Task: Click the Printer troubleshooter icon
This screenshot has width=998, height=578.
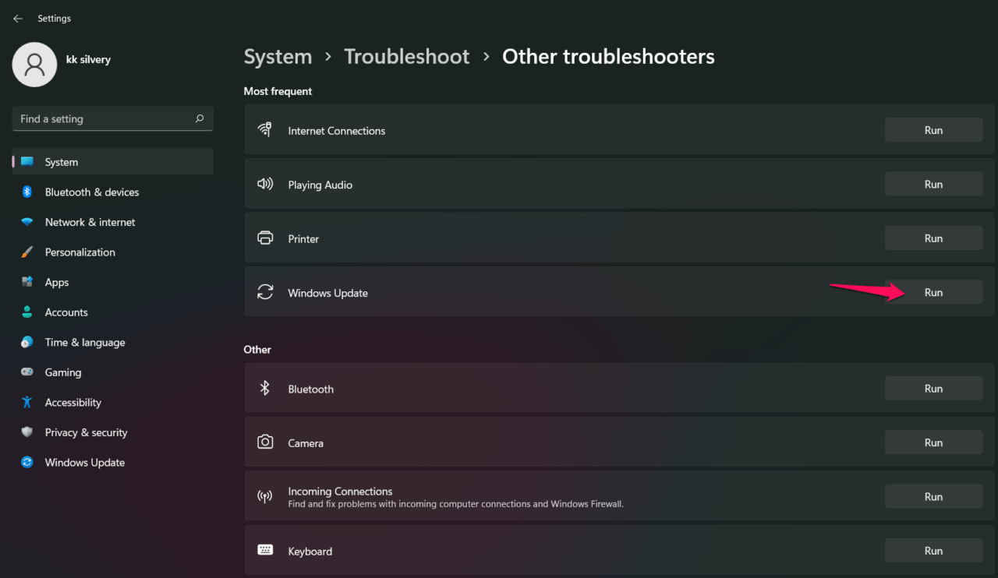Action: coord(265,238)
